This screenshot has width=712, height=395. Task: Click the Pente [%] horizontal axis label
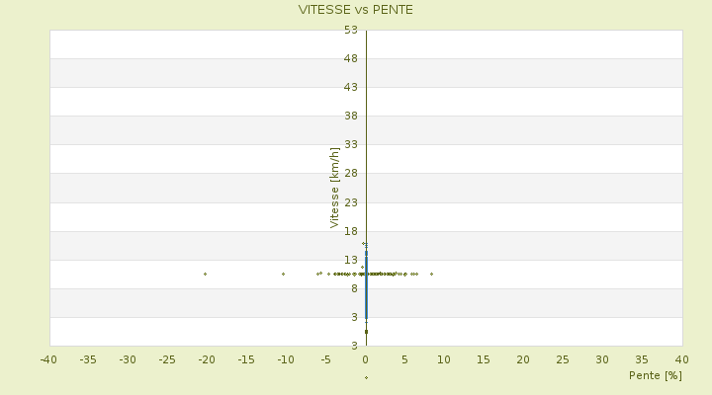pyautogui.click(x=656, y=375)
